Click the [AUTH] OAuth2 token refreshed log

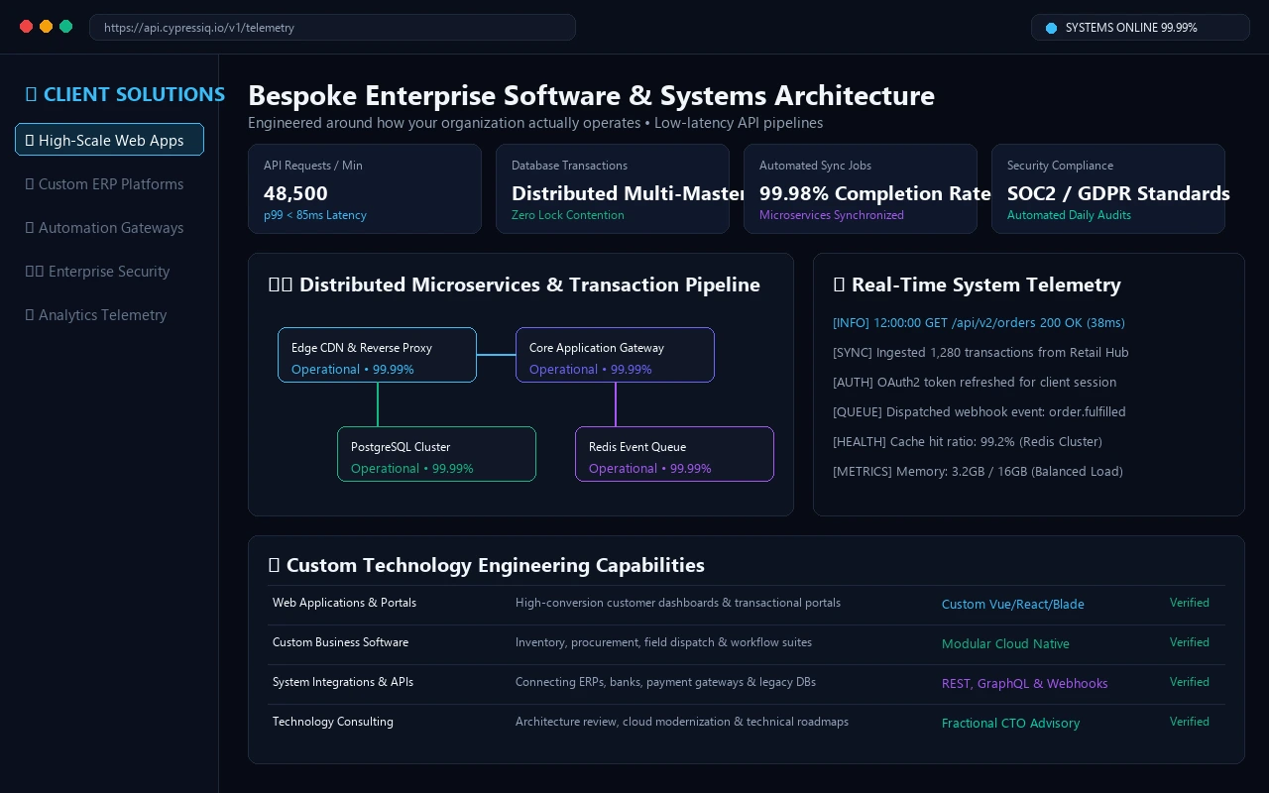(975, 382)
